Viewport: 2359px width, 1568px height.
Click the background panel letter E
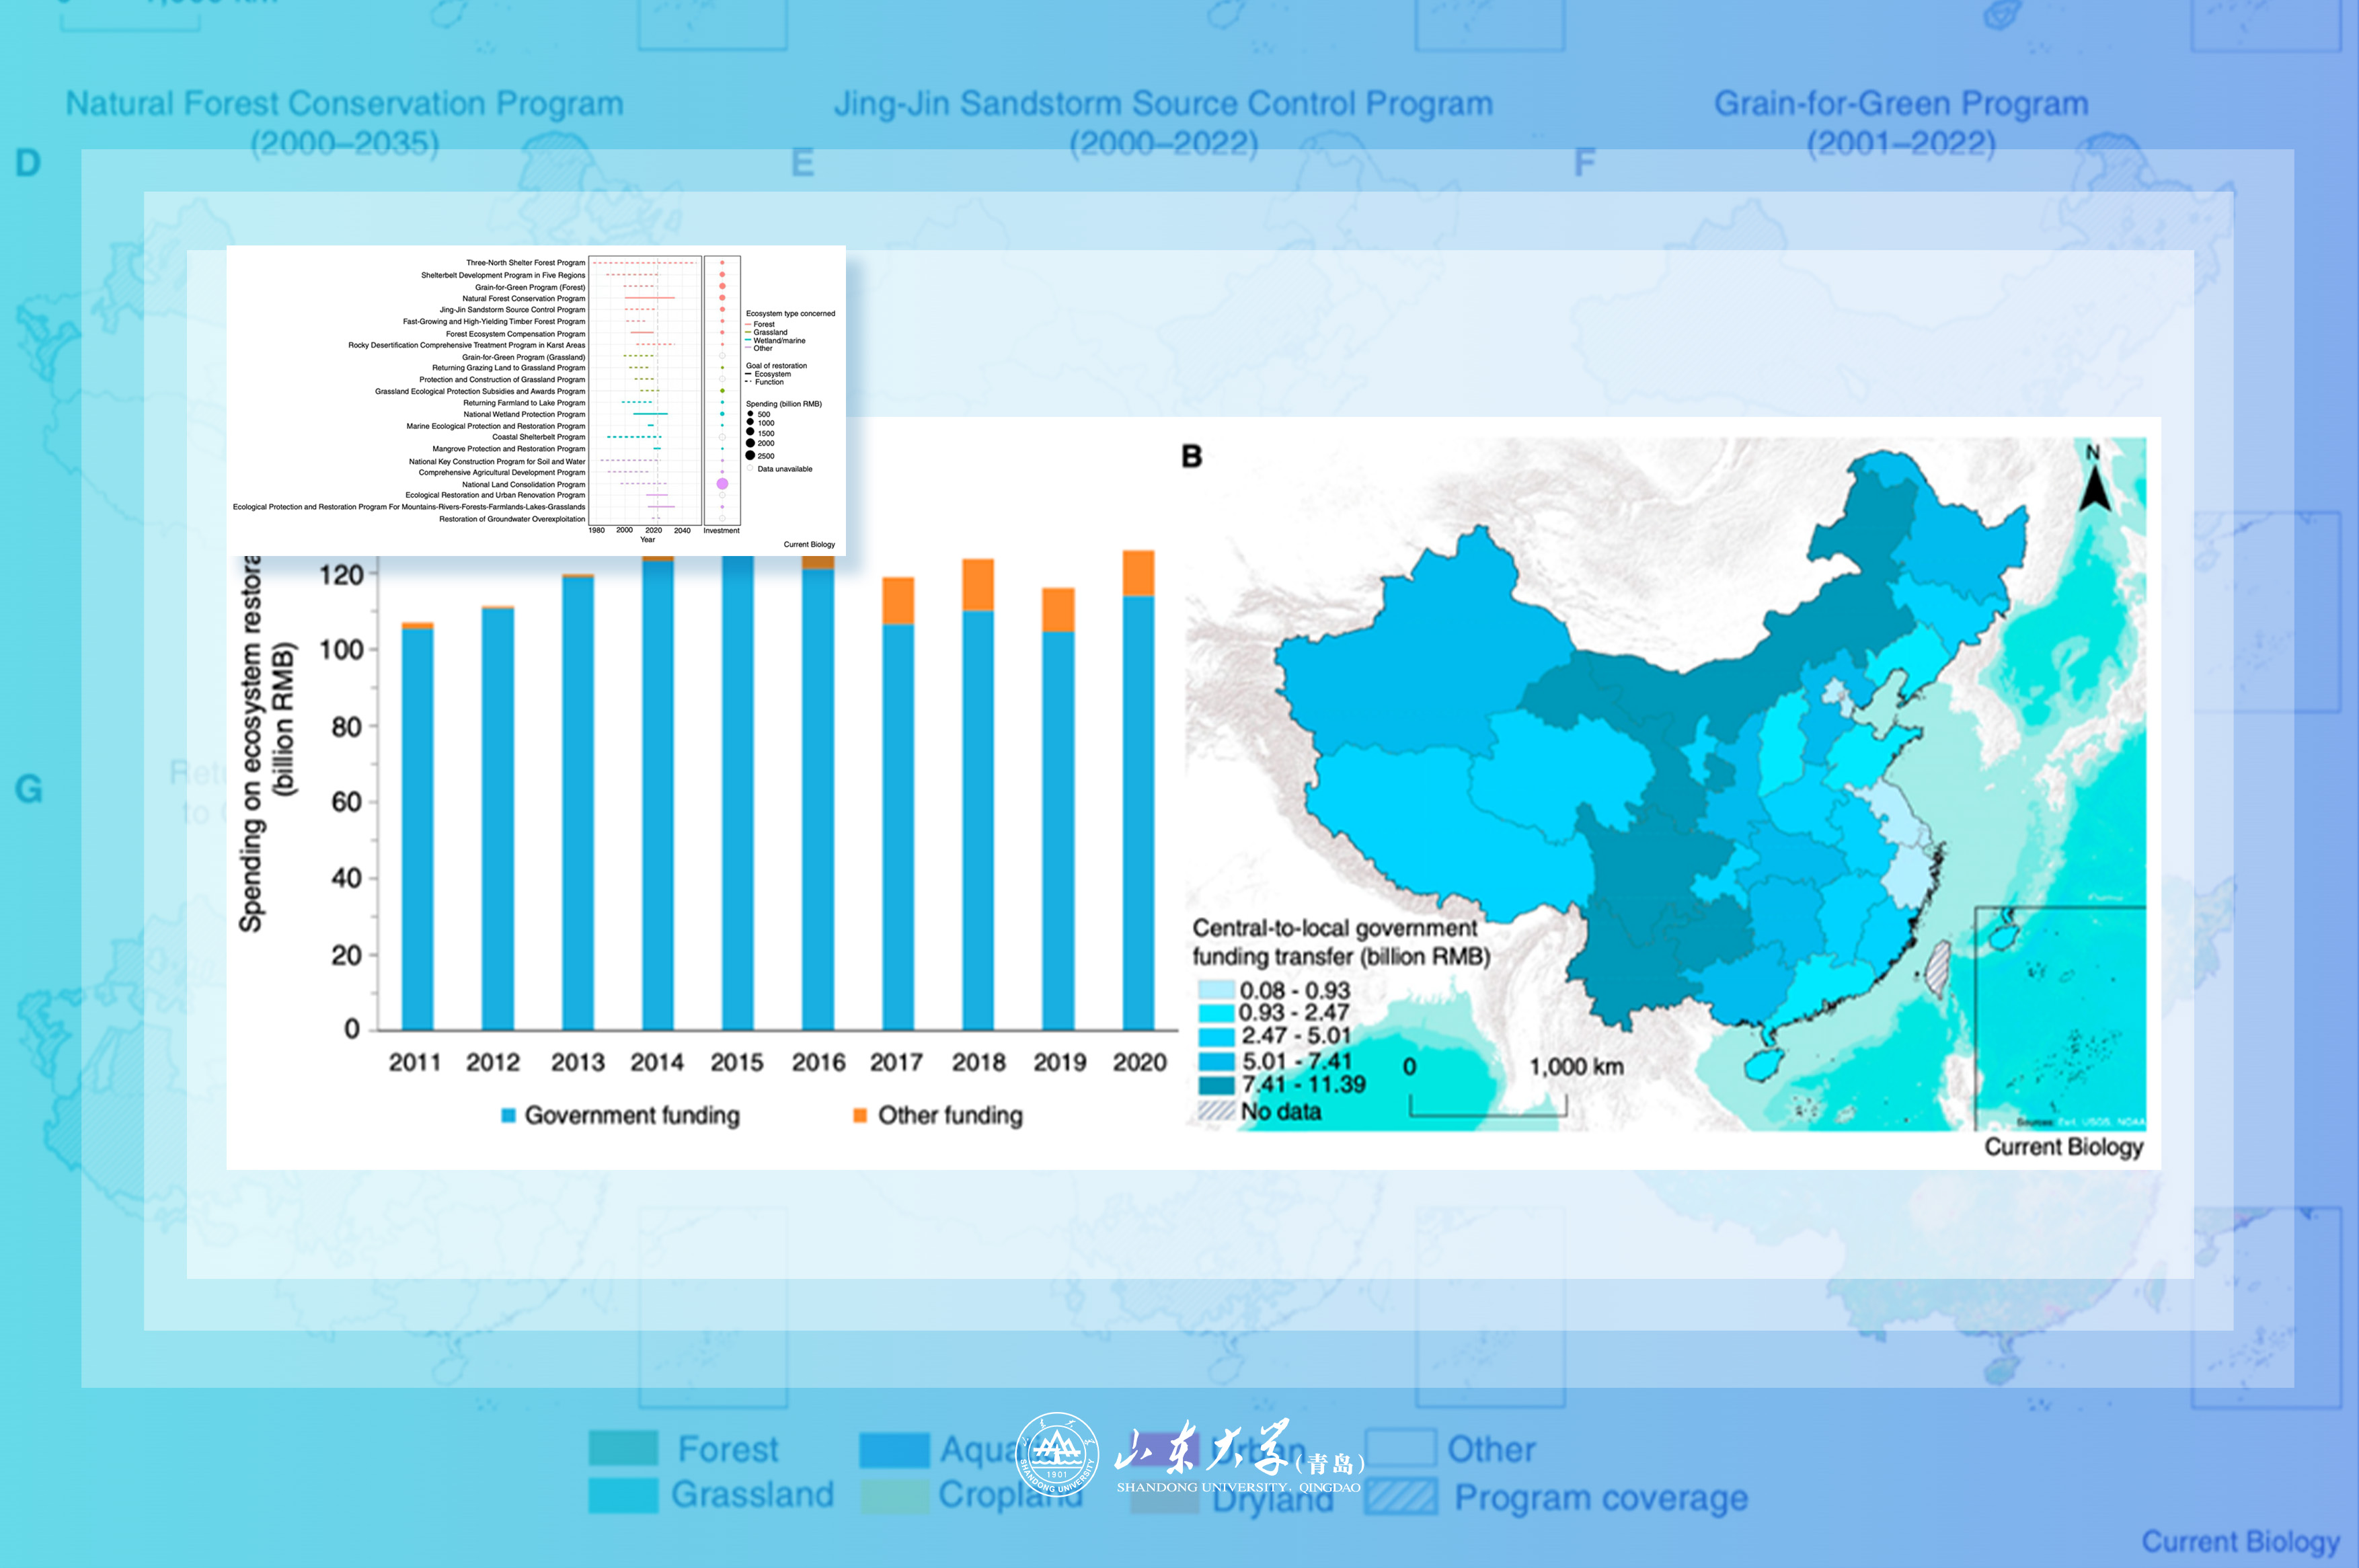tap(802, 163)
